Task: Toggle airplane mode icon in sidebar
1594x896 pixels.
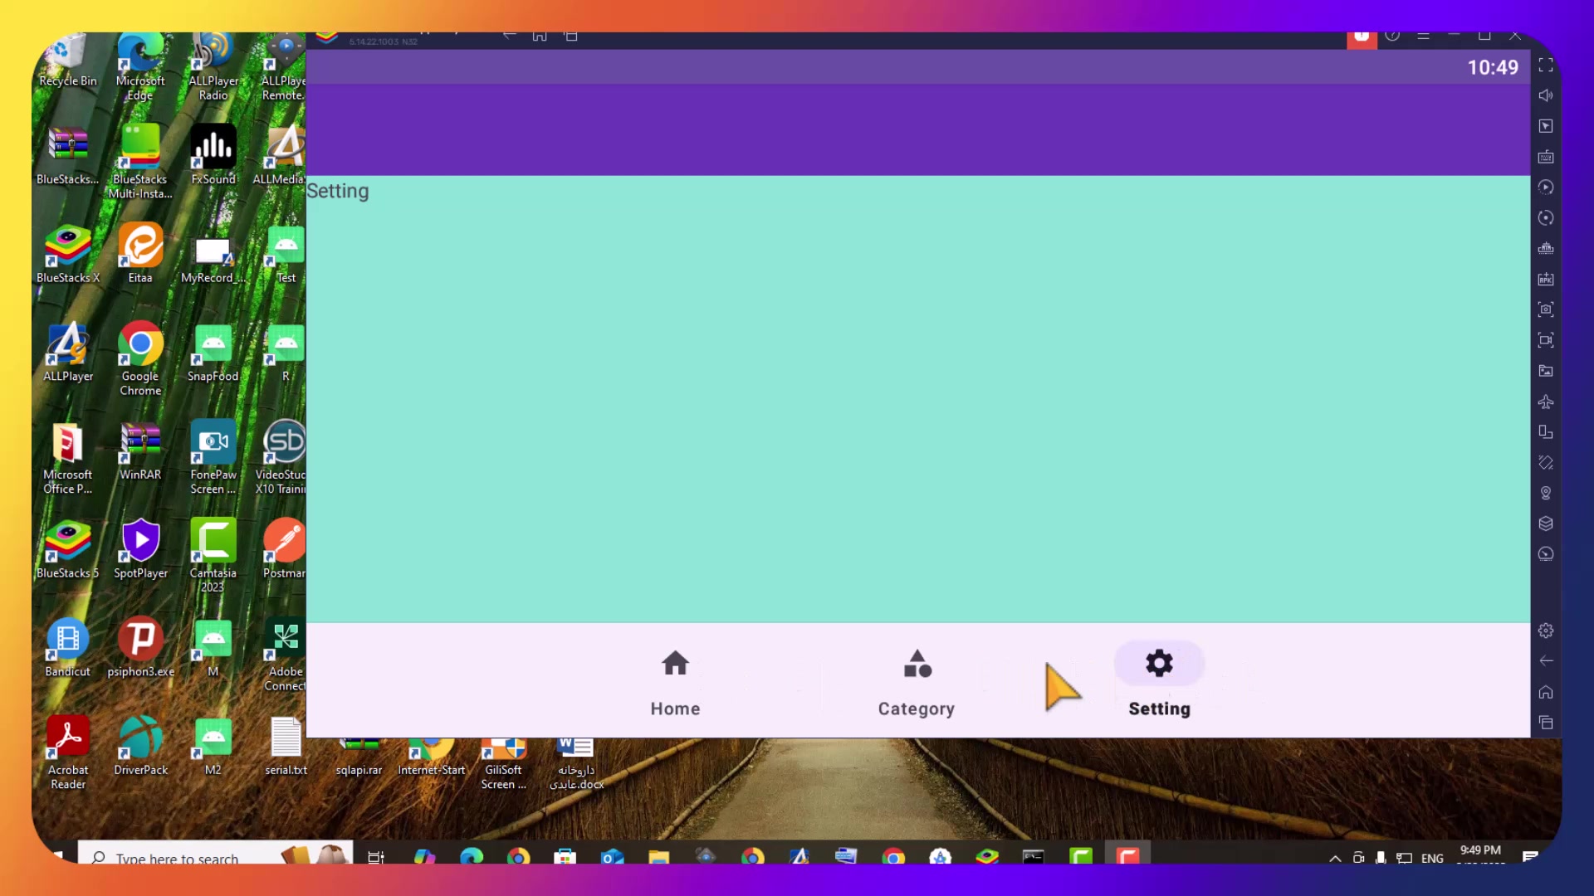Action: coord(1545,402)
